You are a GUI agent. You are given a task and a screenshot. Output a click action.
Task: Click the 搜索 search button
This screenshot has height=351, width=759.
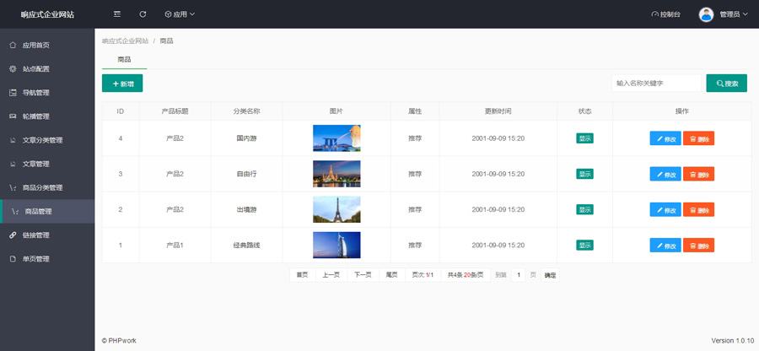[727, 84]
